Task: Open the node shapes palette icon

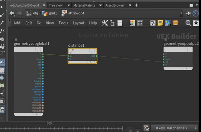Action: pos(140,23)
